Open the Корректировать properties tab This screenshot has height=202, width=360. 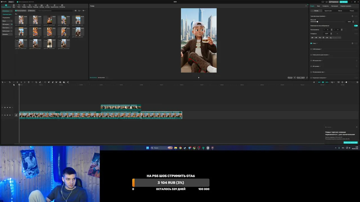click(346, 6)
